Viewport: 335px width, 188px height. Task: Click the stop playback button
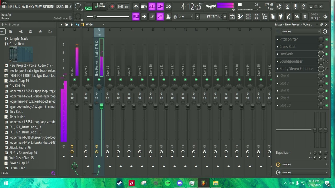point(104,7)
